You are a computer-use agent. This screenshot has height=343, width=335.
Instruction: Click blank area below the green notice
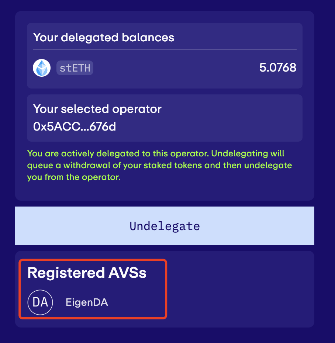pyautogui.click(x=165, y=191)
